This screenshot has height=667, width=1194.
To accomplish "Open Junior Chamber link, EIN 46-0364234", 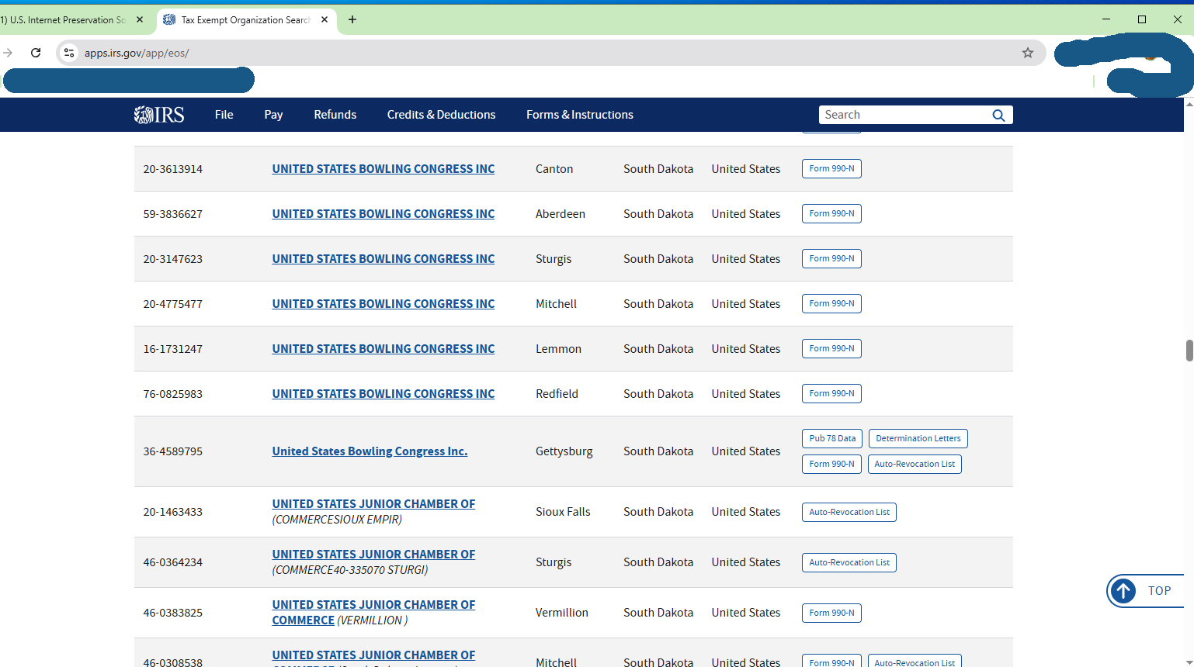I will coord(373,555).
